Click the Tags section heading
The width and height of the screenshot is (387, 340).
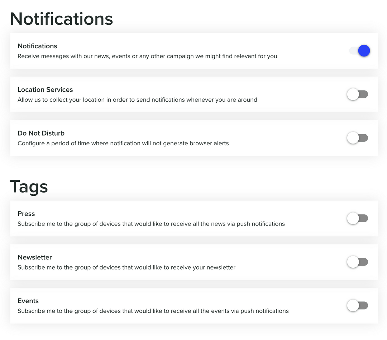click(x=29, y=186)
